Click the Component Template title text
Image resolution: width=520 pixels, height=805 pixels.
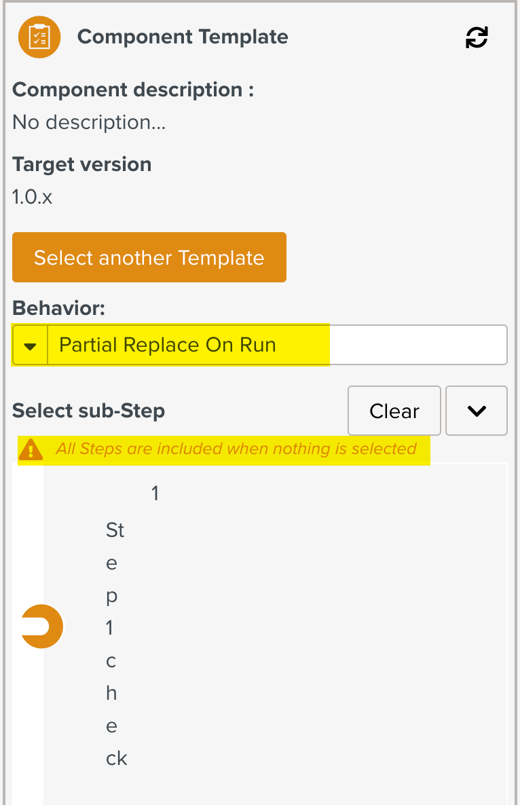(183, 37)
